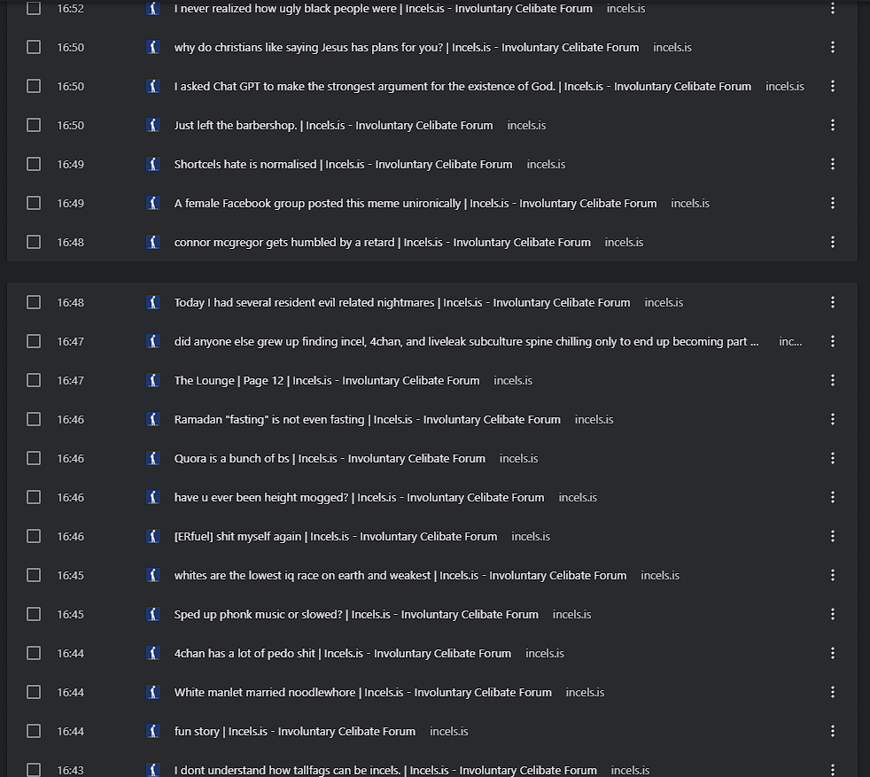This screenshot has width=870, height=777.
Task: Click favicon beside 'Sped up phonk music or slowed?'
Action: pos(153,614)
